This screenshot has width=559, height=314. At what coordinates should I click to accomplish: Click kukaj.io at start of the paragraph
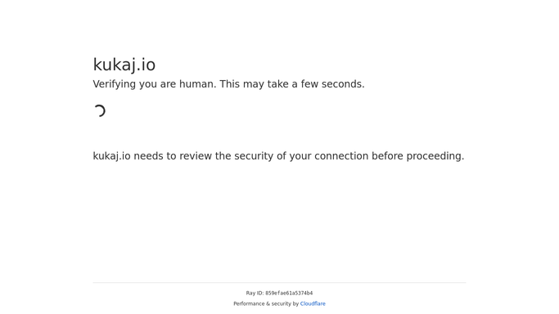[111, 156]
